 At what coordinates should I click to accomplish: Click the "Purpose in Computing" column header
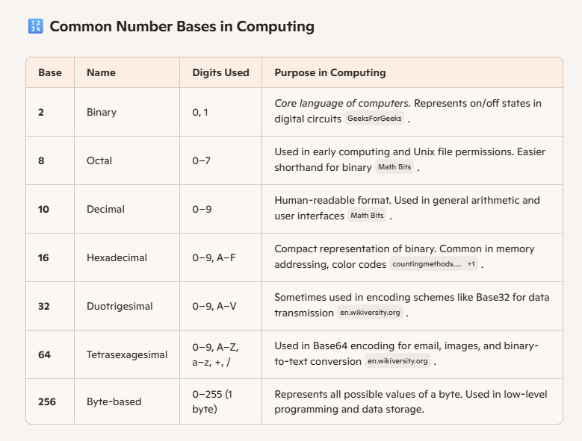click(329, 72)
